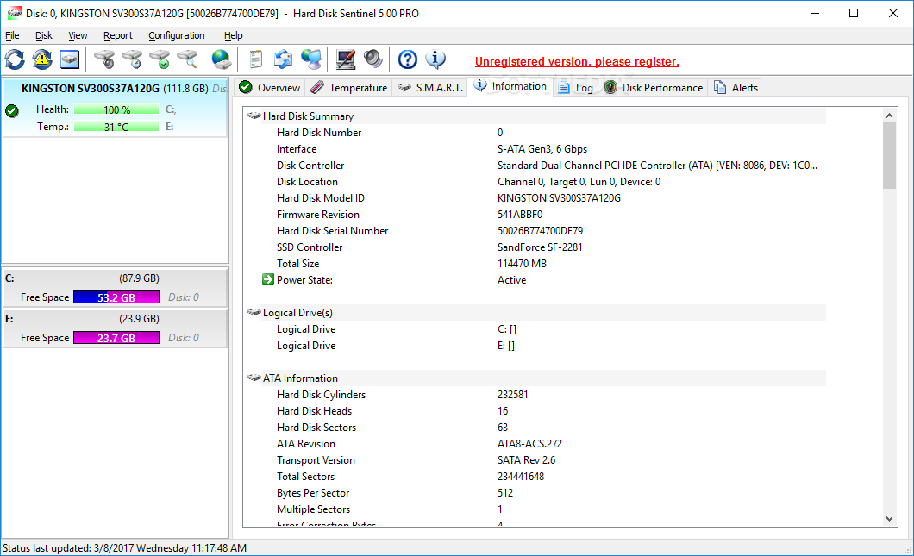Click the disk icon with green checkmark
This screenshot has width=914, height=556.
[160, 59]
